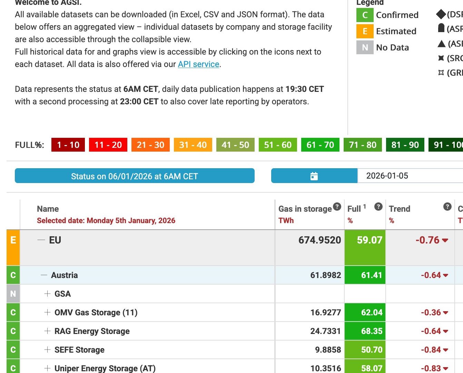463x373 pixels.
Task: Click help icon next to Full column
Action: click(378, 207)
